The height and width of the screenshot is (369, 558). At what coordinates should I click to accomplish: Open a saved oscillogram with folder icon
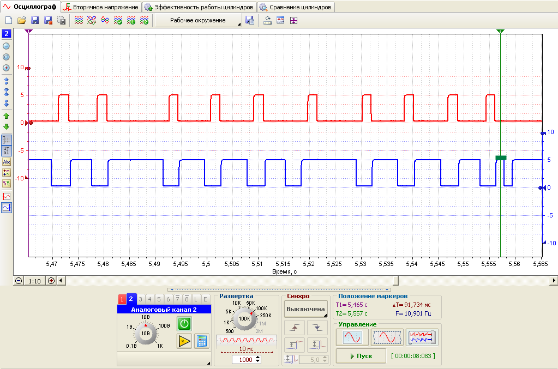point(22,20)
